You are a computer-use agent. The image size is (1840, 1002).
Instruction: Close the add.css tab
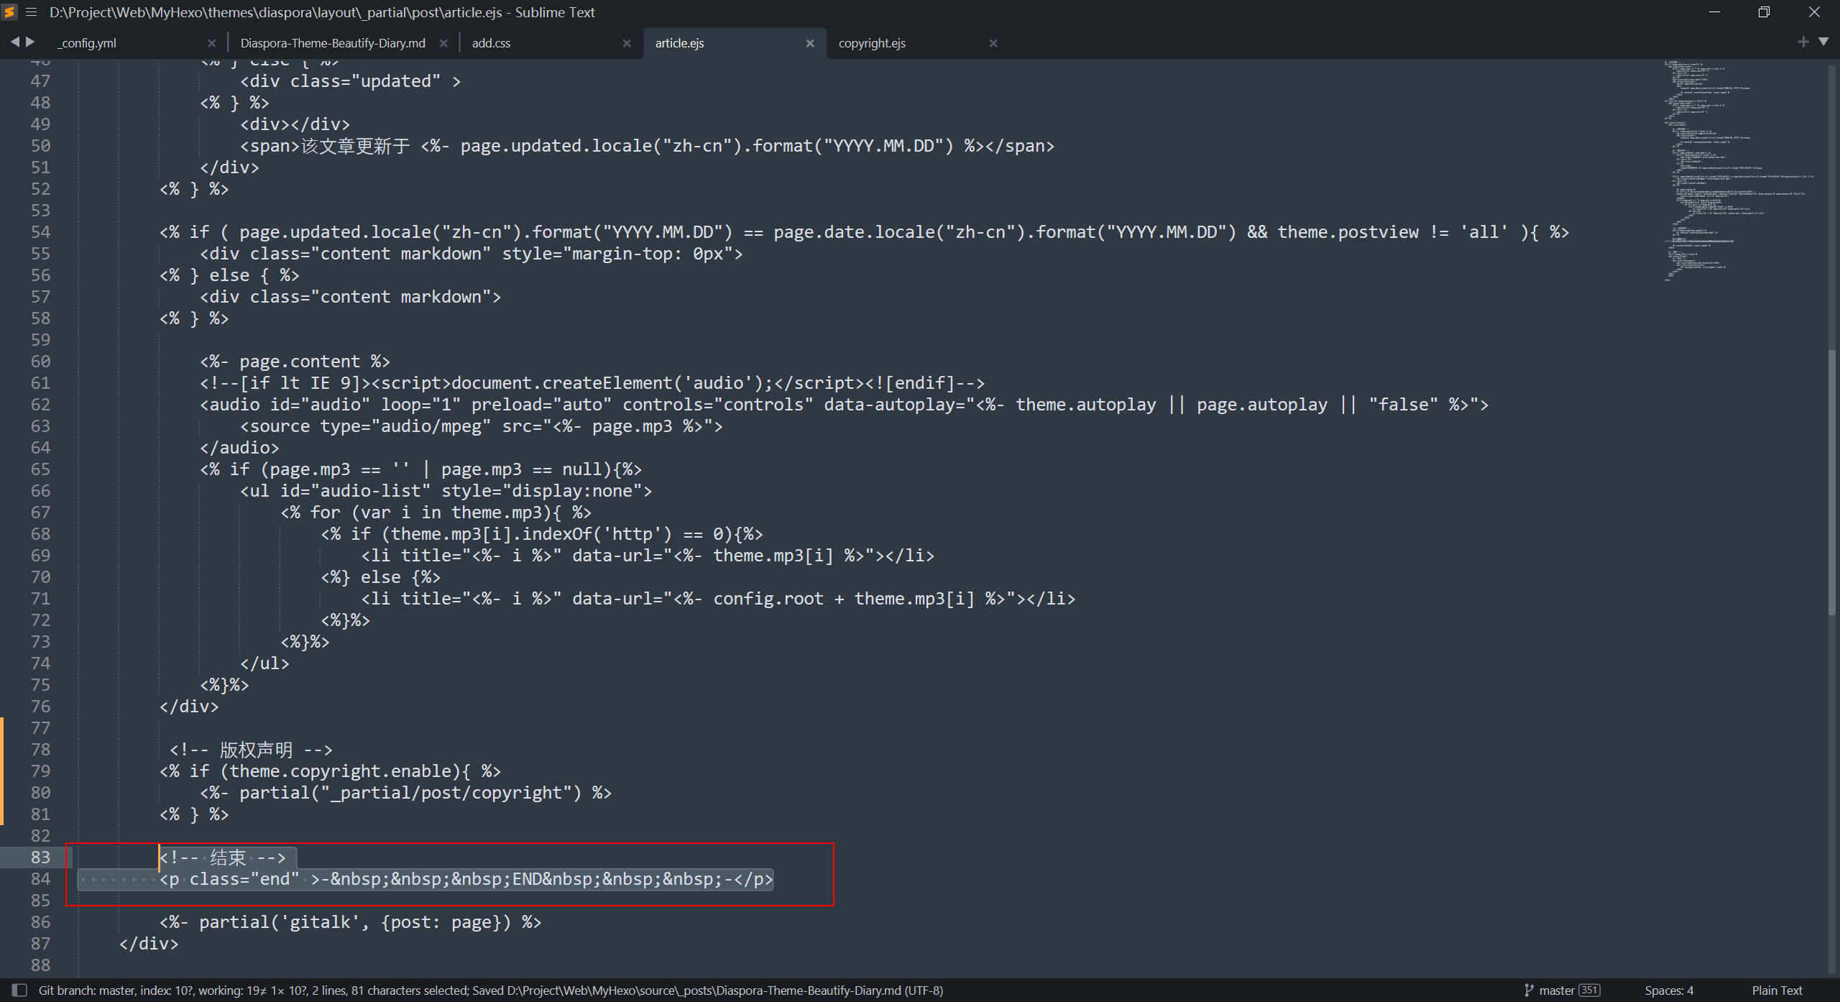(627, 43)
